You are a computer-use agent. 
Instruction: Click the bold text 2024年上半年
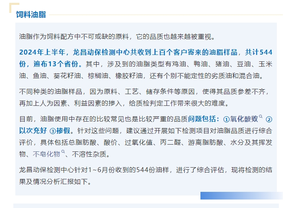coord(42,52)
